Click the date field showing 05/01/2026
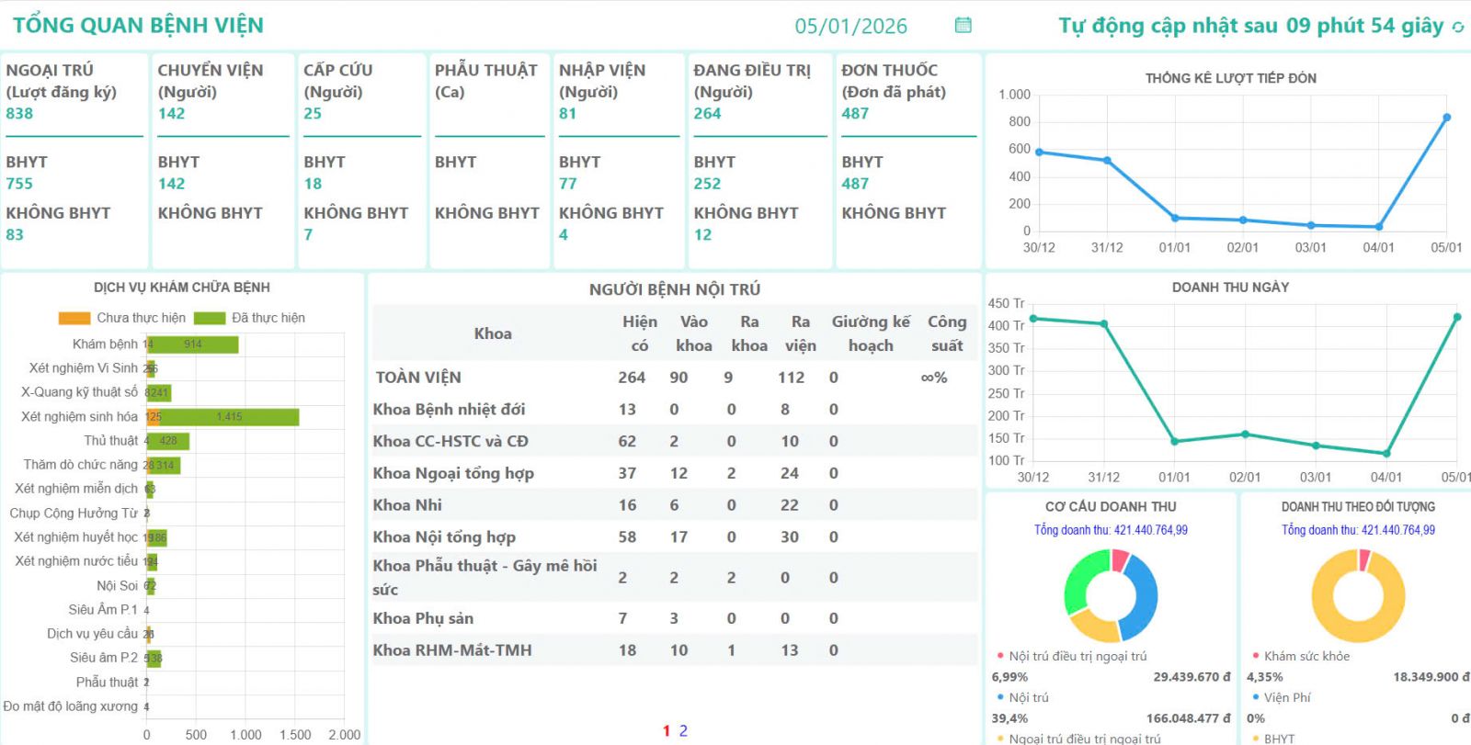1471x745 pixels. 850,26
